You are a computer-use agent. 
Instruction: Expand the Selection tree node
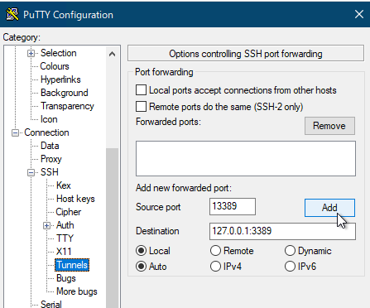[31, 53]
